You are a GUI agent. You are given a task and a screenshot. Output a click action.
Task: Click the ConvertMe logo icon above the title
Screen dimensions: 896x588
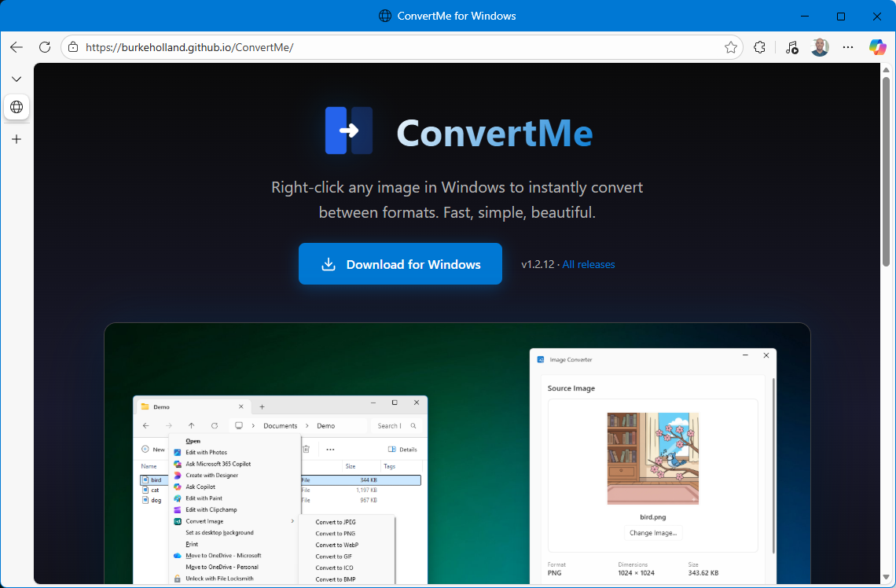coord(349,130)
